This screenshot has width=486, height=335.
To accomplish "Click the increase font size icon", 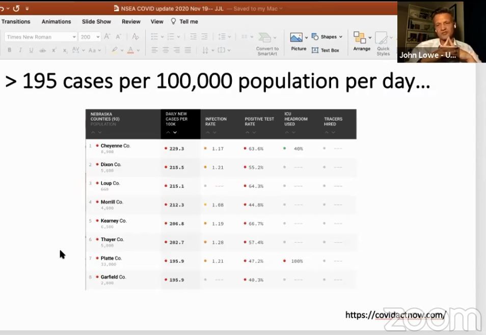I will [107, 37].
